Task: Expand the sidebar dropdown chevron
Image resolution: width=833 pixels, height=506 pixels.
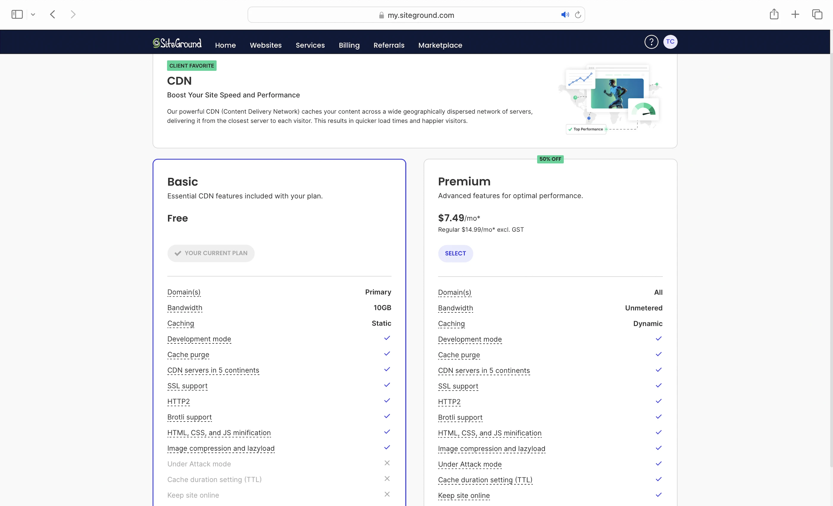Action: point(33,15)
